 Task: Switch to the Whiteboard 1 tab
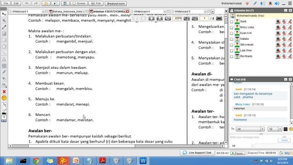[x=20, y=11]
